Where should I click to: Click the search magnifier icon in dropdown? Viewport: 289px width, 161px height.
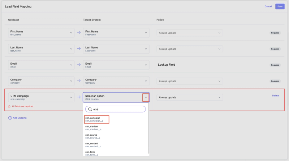(89, 109)
